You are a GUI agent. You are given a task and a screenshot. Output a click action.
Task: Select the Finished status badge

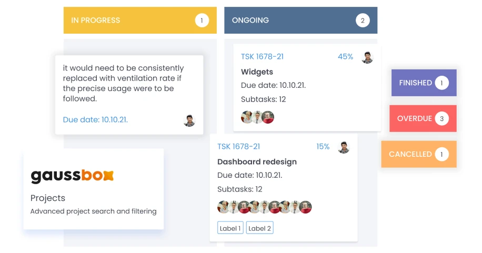tap(424, 83)
